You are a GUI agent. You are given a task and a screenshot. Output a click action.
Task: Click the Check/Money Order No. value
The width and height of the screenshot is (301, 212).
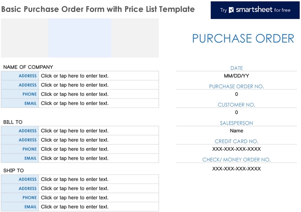click(x=236, y=169)
